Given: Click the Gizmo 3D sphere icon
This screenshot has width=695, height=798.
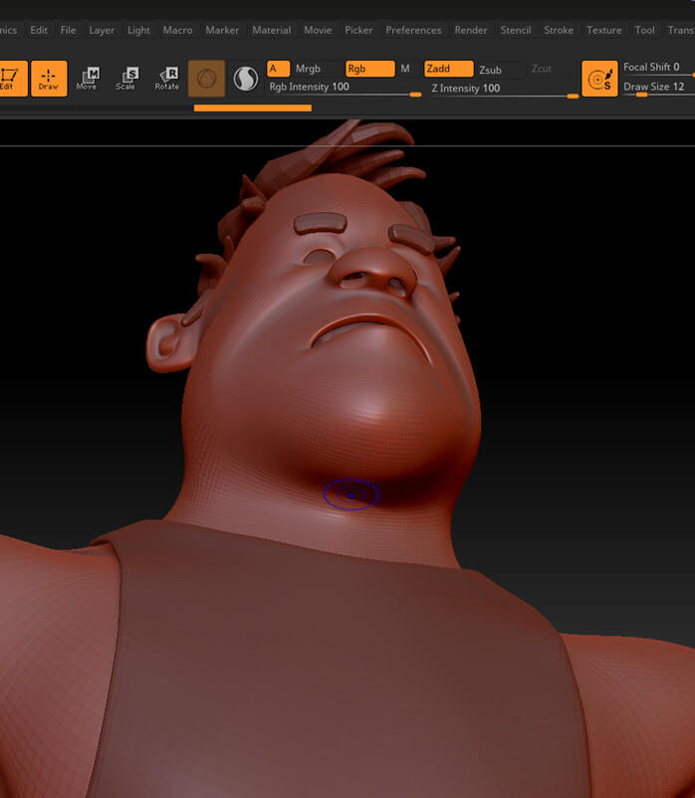Looking at the screenshot, I should point(206,79).
